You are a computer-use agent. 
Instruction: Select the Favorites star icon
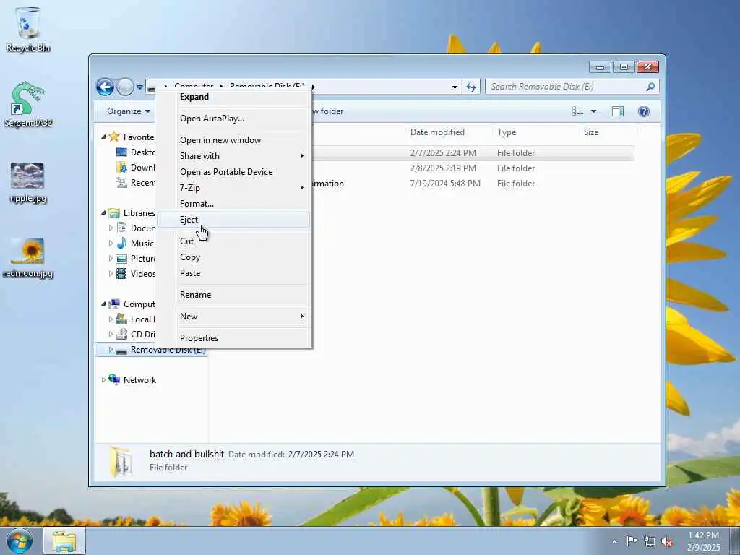click(x=113, y=137)
